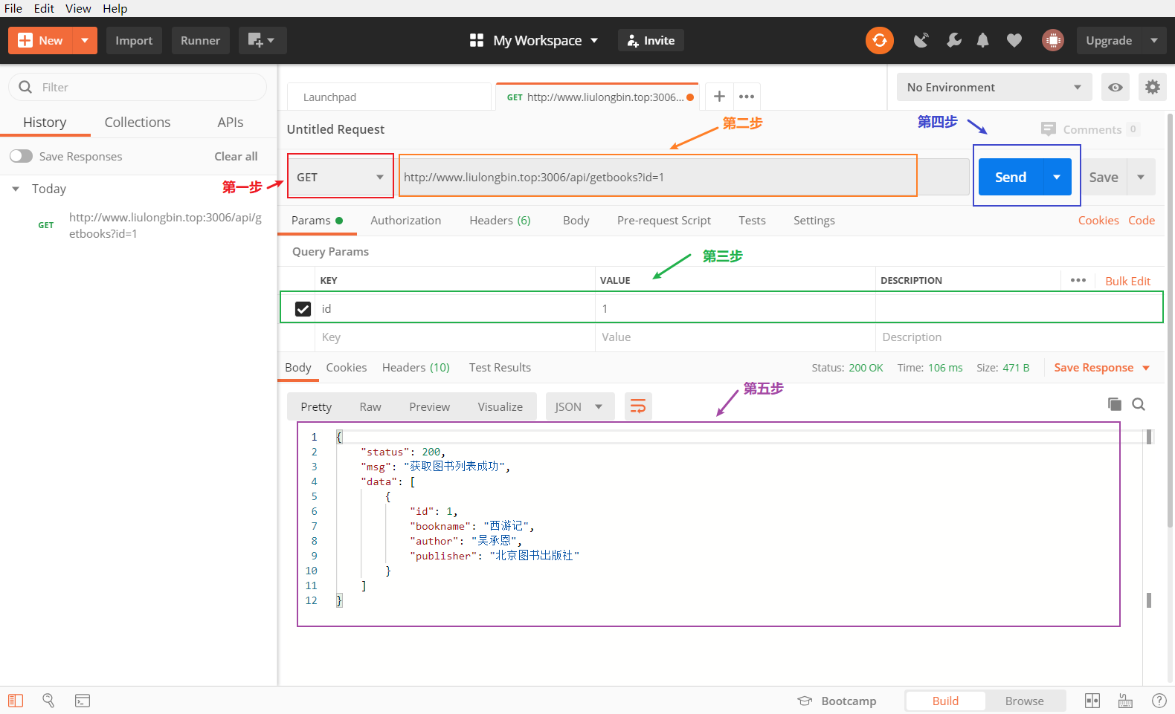Toggle word wrap in response body
Viewport: 1175px width, 714px height.
pyautogui.click(x=637, y=406)
